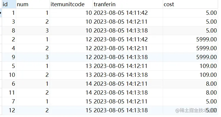Screen dimensions: 221x117
Task: Click tranferin cell in id 1 row
Action: 128,13
